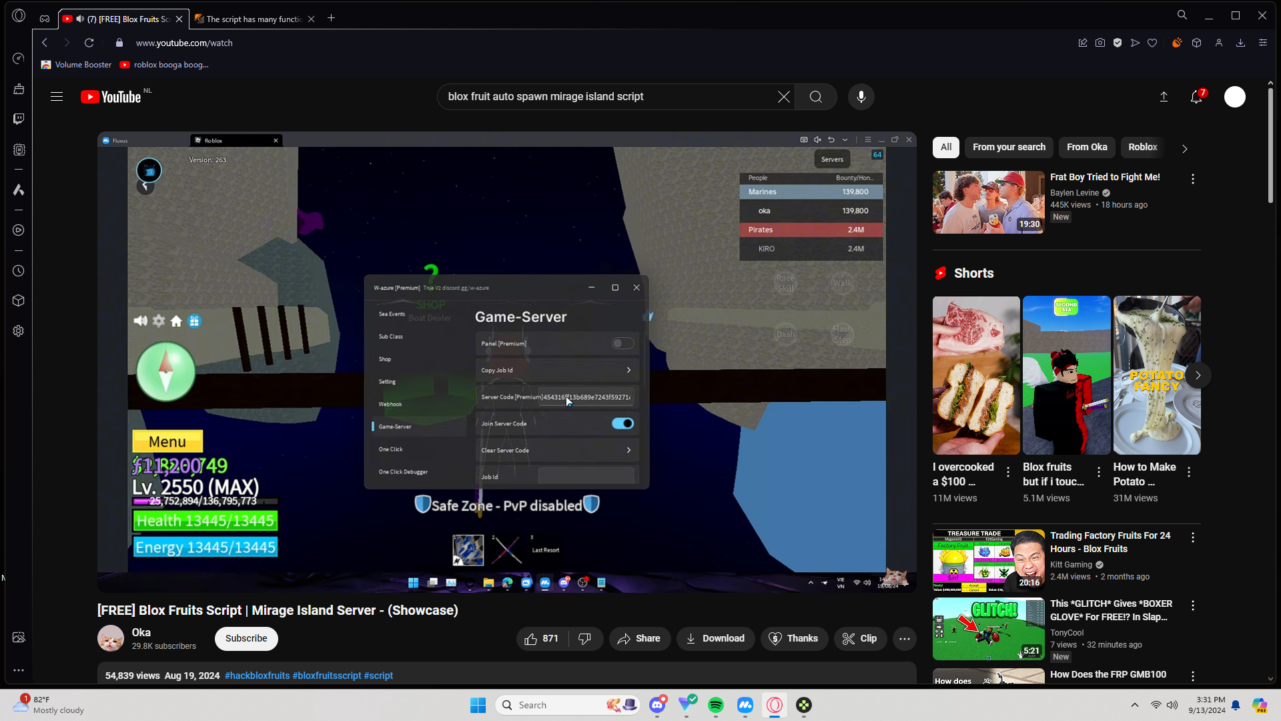This screenshot has width=1281, height=721.
Task: Select the All filter chip
Action: tap(946, 147)
